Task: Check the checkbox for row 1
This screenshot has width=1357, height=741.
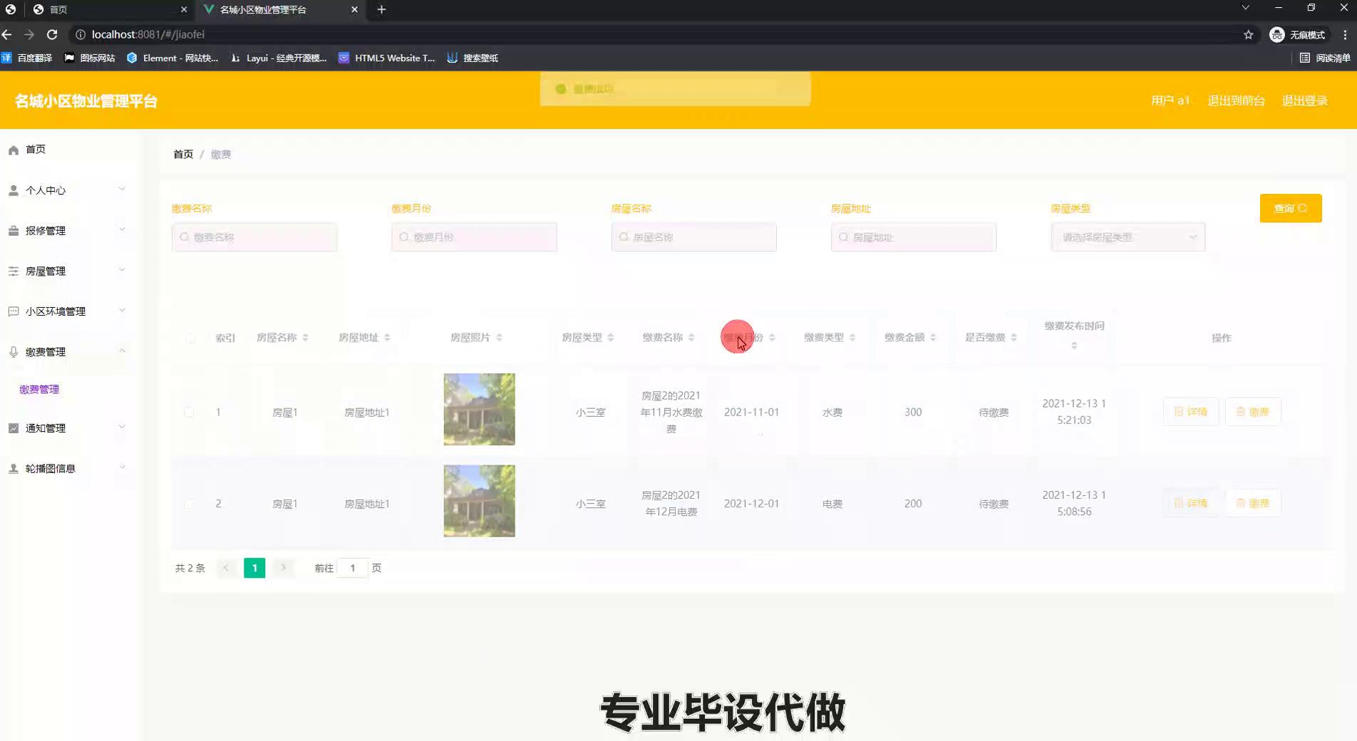Action: click(x=189, y=413)
